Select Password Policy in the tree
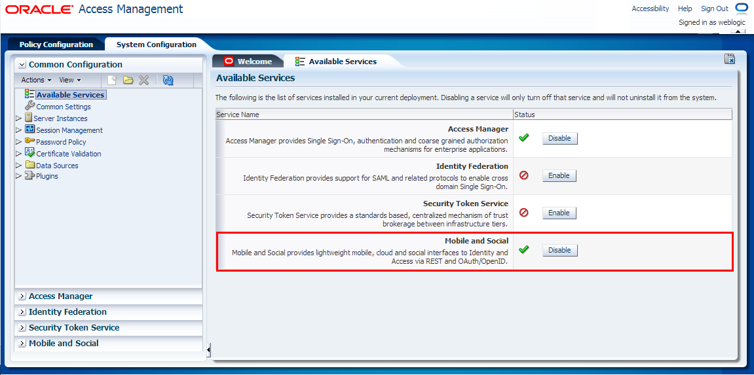The height and width of the screenshot is (375, 754). tap(61, 141)
